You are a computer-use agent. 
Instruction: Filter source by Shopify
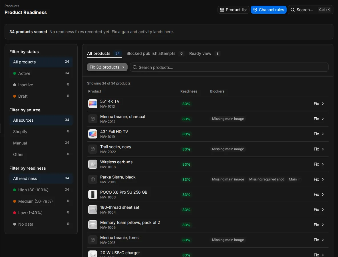click(x=41, y=132)
